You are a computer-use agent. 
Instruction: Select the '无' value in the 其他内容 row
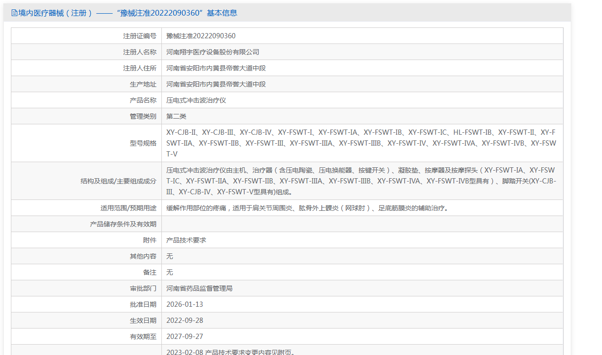tap(170, 256)
